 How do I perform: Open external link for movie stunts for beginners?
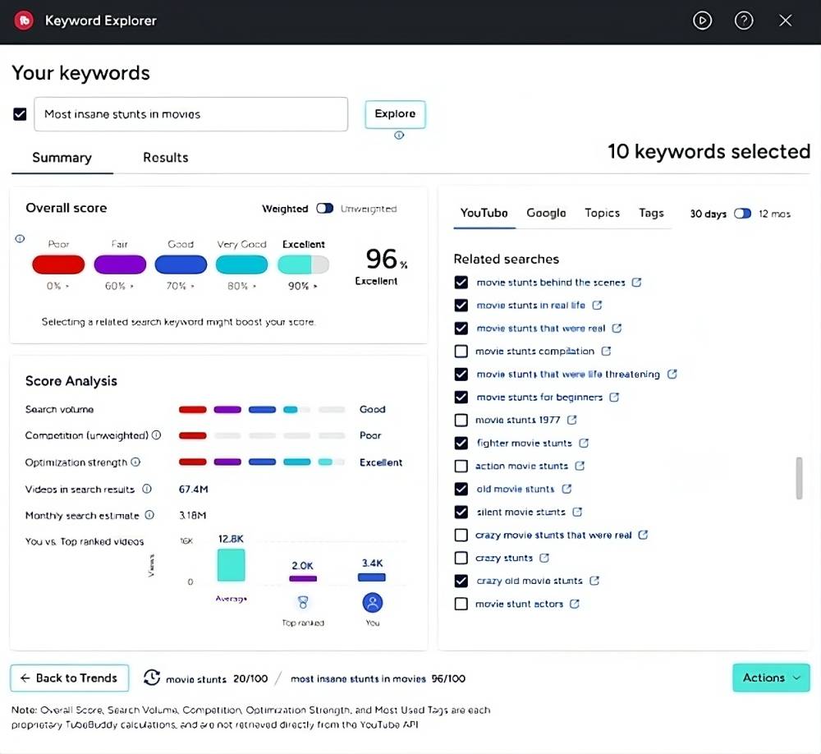[614, 398]
